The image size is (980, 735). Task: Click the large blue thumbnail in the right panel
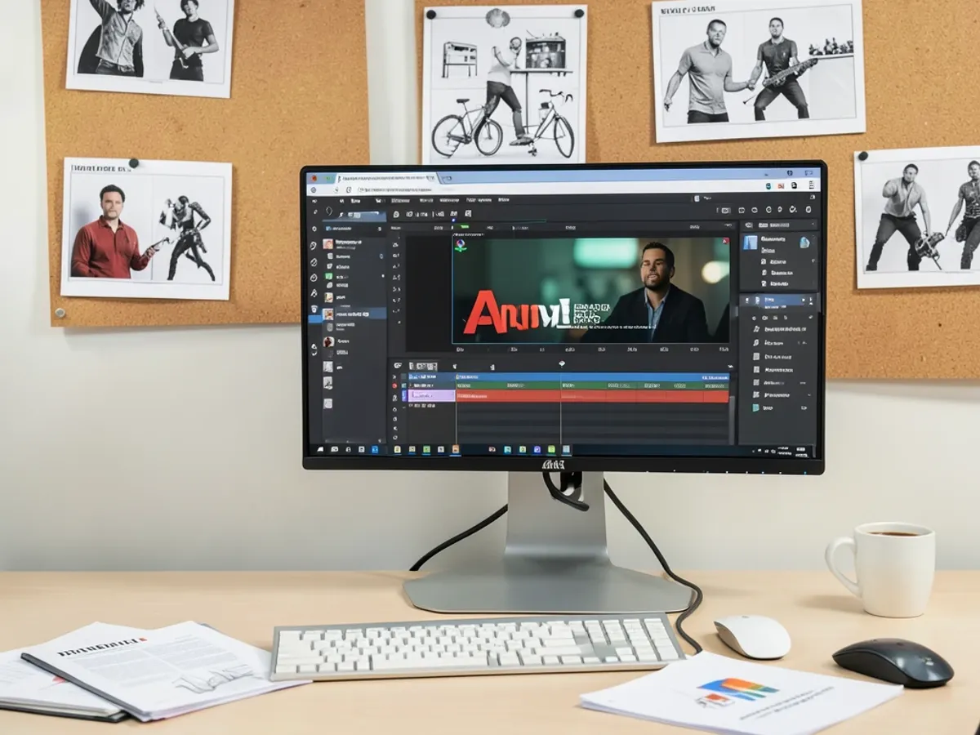click(750, 243)
